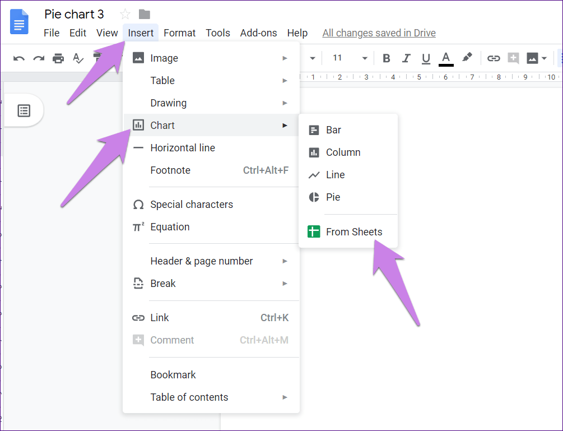The image size is (563, 431).
Task: Toggle Bold formatting
Action: click(387, 58)
